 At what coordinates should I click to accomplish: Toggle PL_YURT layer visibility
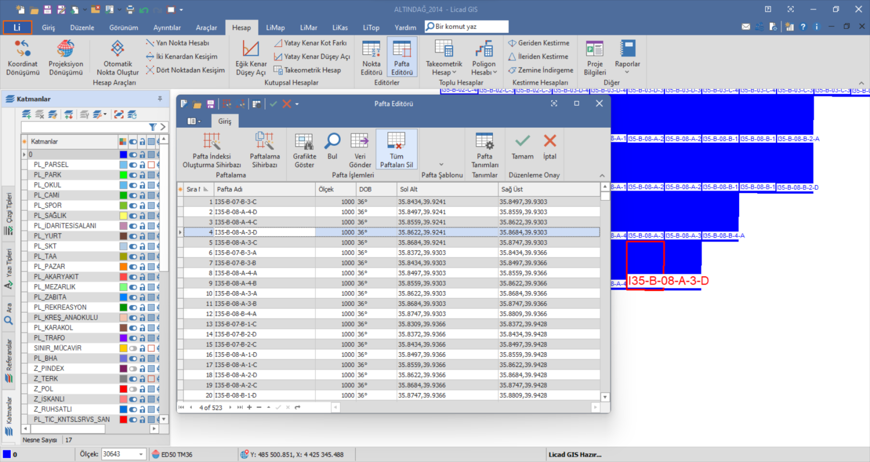coord(133,236)
